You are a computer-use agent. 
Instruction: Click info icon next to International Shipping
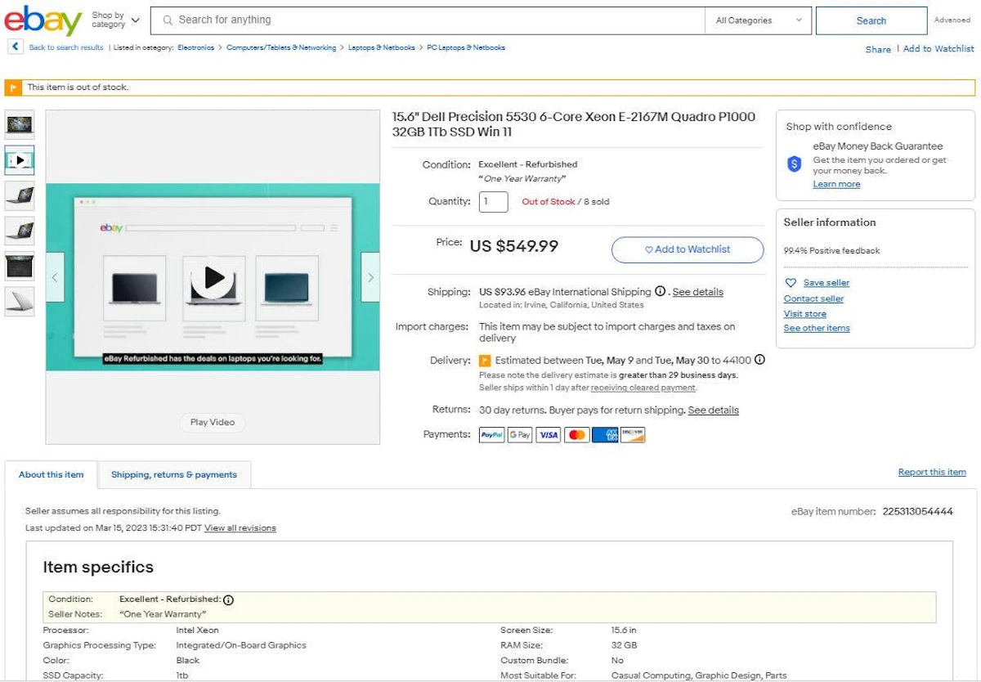point(660,291)
